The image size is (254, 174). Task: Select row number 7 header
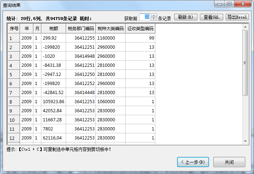[x=14, y=93]
